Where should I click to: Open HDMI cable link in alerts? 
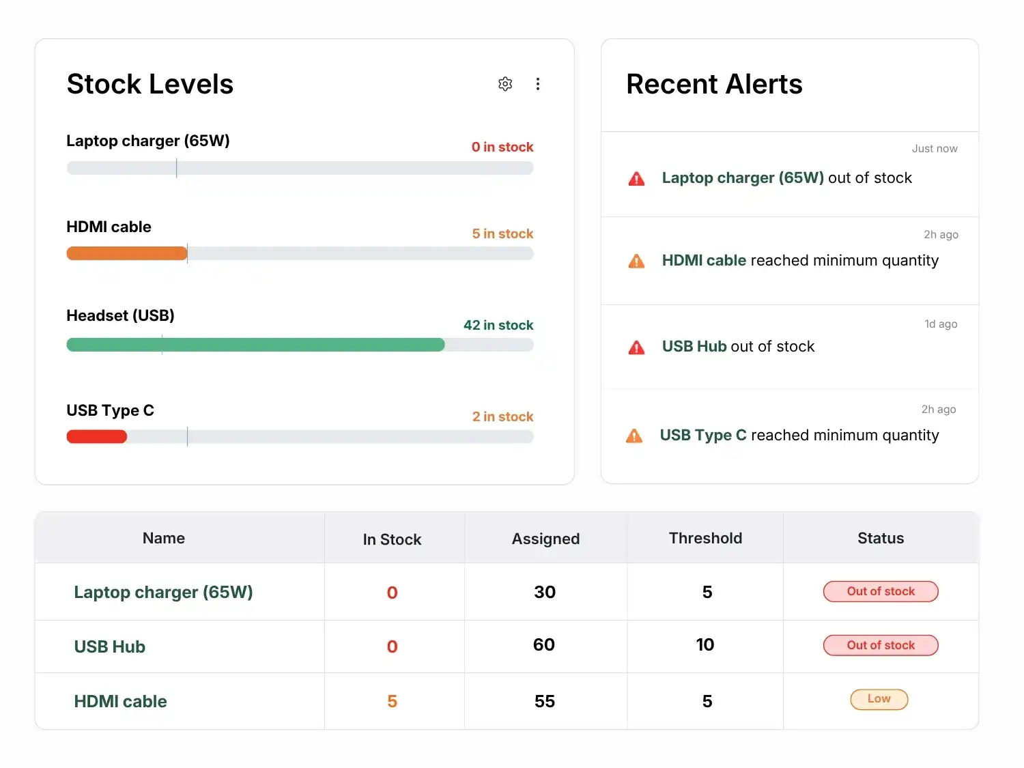point(704,260)
